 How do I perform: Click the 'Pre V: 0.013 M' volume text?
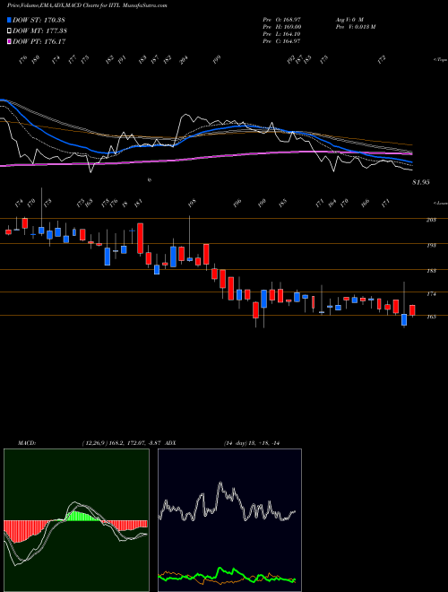(355, 27)
